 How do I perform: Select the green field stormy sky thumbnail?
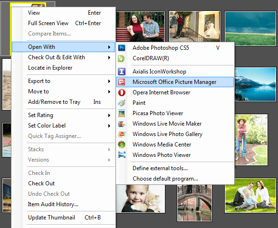tap(250, 28)
